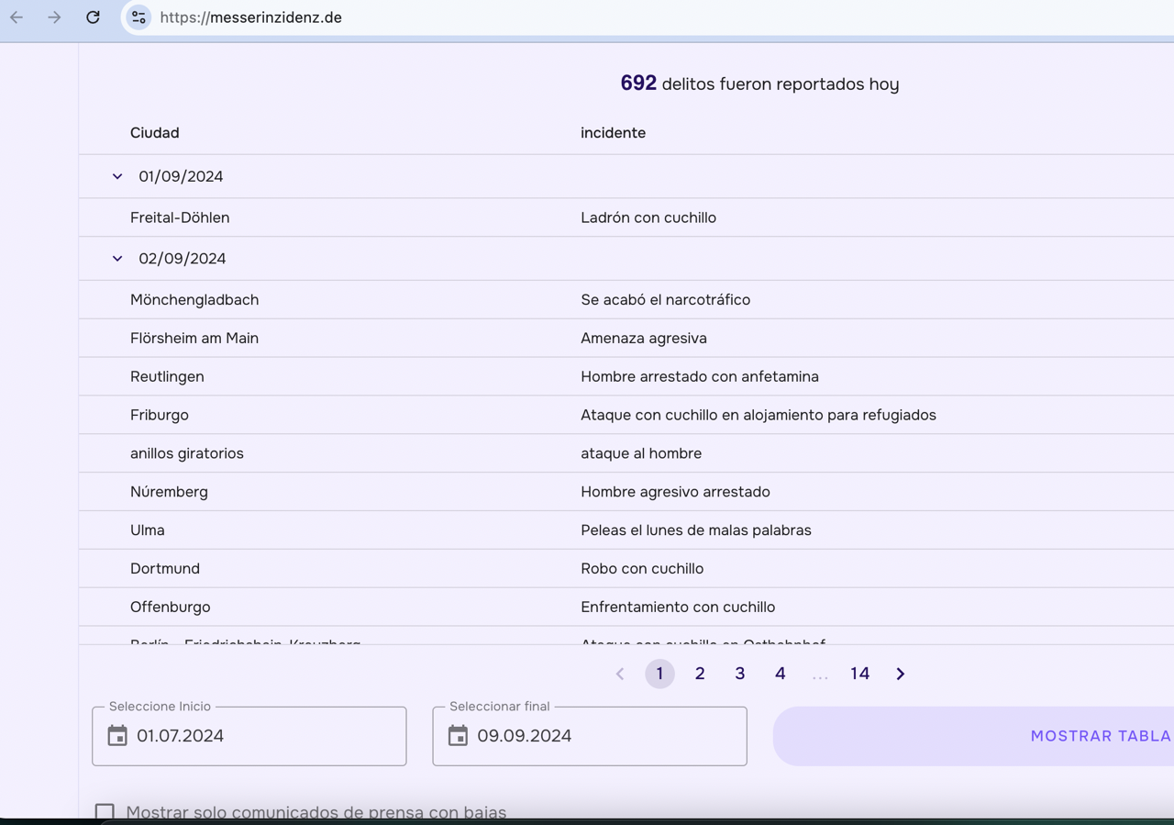Collapse the 02/09/2024 date group
This screenshot has height=825, width=1174.
[x=117, y=259]
